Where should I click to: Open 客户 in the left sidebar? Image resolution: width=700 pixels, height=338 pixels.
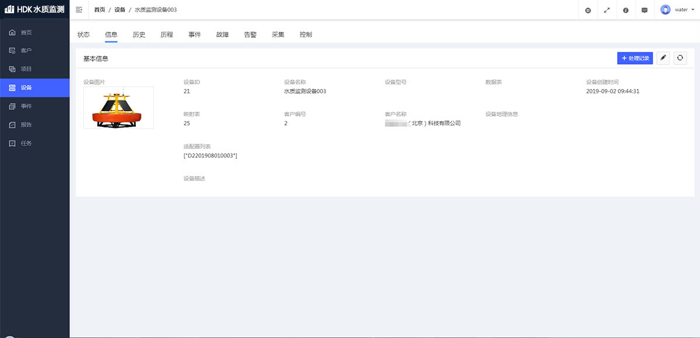tap(26, 51)
